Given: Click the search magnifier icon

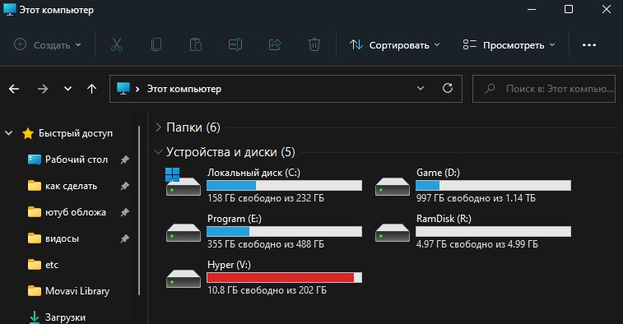Looking at the screenshot, I should click(x=490, y=89).
